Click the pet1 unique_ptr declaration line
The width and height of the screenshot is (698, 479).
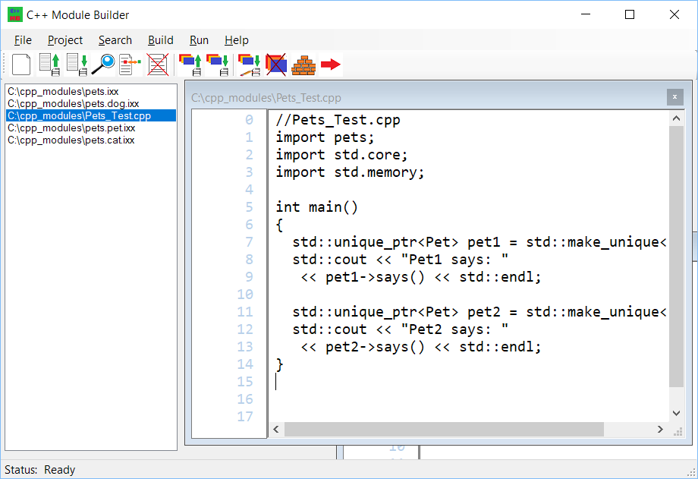pos(479,242)
